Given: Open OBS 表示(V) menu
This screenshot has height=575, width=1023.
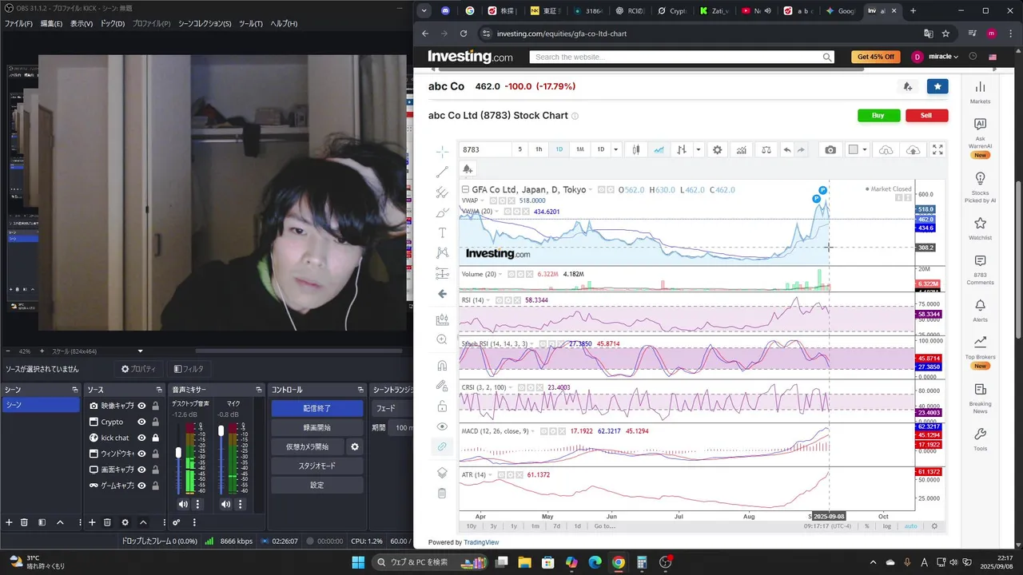Looking at the screenshot, I should 82,24.
